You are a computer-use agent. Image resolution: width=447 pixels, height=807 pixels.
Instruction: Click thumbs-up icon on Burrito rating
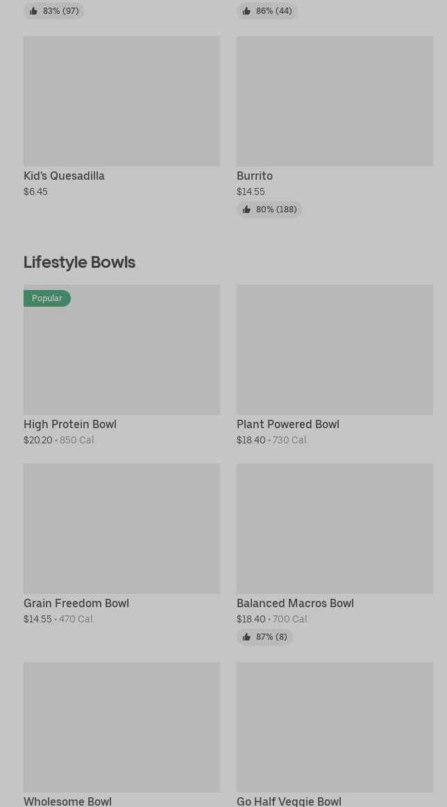point(246,210)
